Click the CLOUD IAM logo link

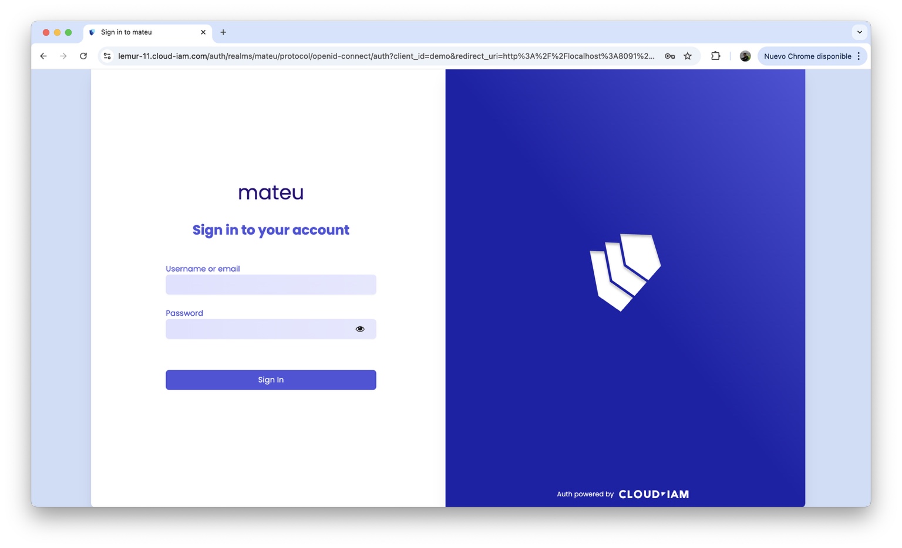[x=653, y=493]
